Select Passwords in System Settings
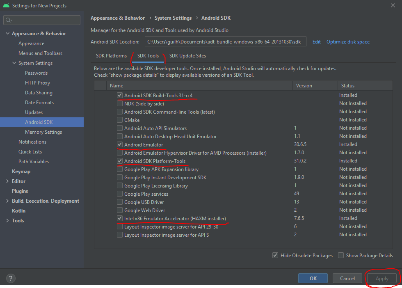The image size is (402, 288). point(36,73)
